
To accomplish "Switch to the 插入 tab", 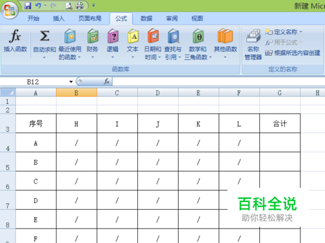I will [58, 18].
